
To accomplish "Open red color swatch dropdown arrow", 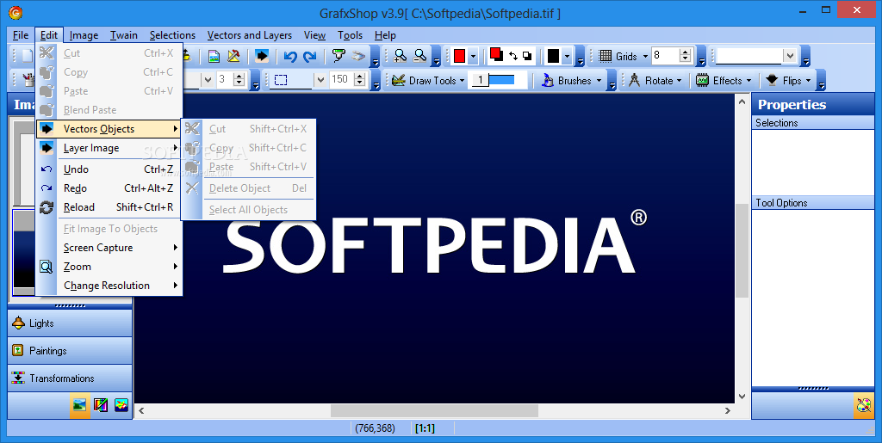I will [473, 56].
